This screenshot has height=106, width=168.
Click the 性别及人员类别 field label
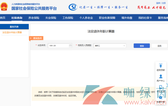(x=85, y=45)
